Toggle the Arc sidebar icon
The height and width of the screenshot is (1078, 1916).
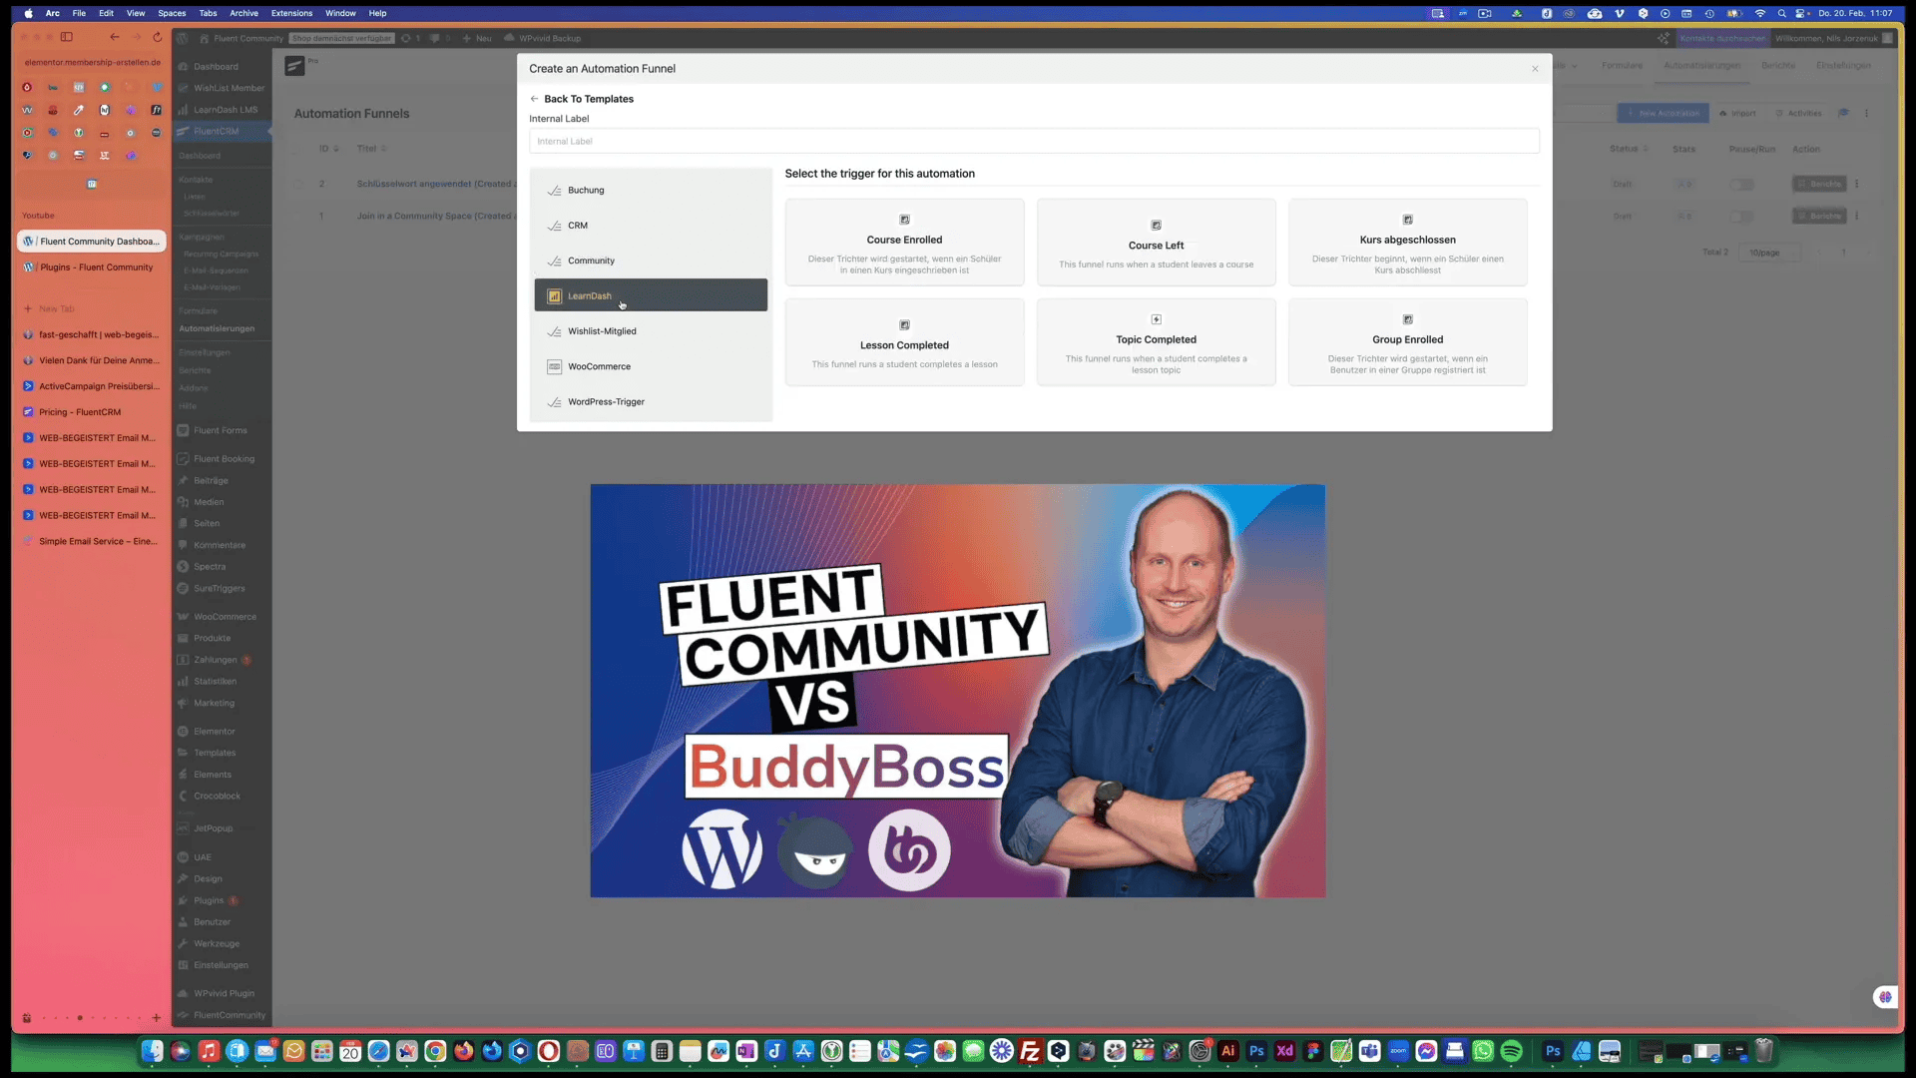[x=67, y=37]
